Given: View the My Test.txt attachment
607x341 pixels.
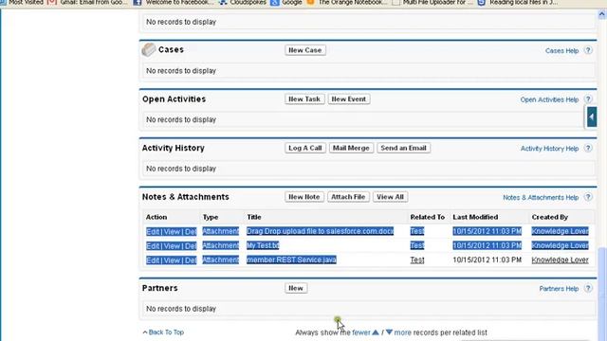Looking at the screenshot, I should [172, 246].
